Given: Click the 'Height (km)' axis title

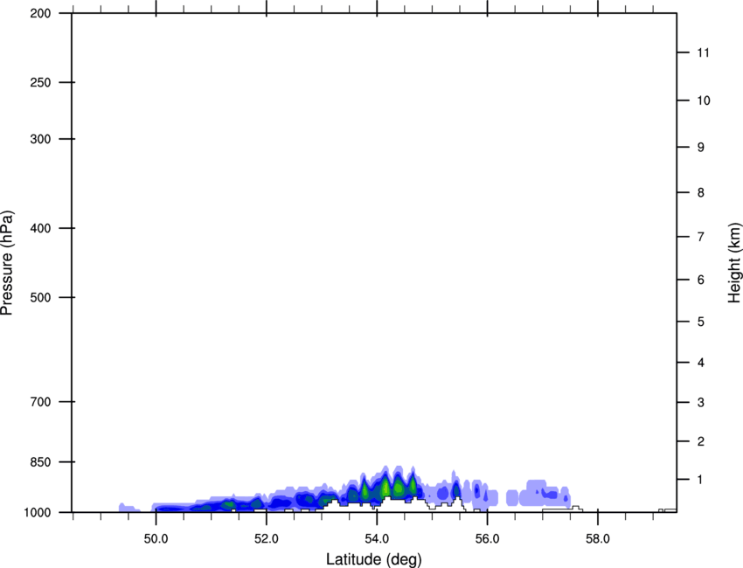Looking at the screenshot, I should pos(734,262).
